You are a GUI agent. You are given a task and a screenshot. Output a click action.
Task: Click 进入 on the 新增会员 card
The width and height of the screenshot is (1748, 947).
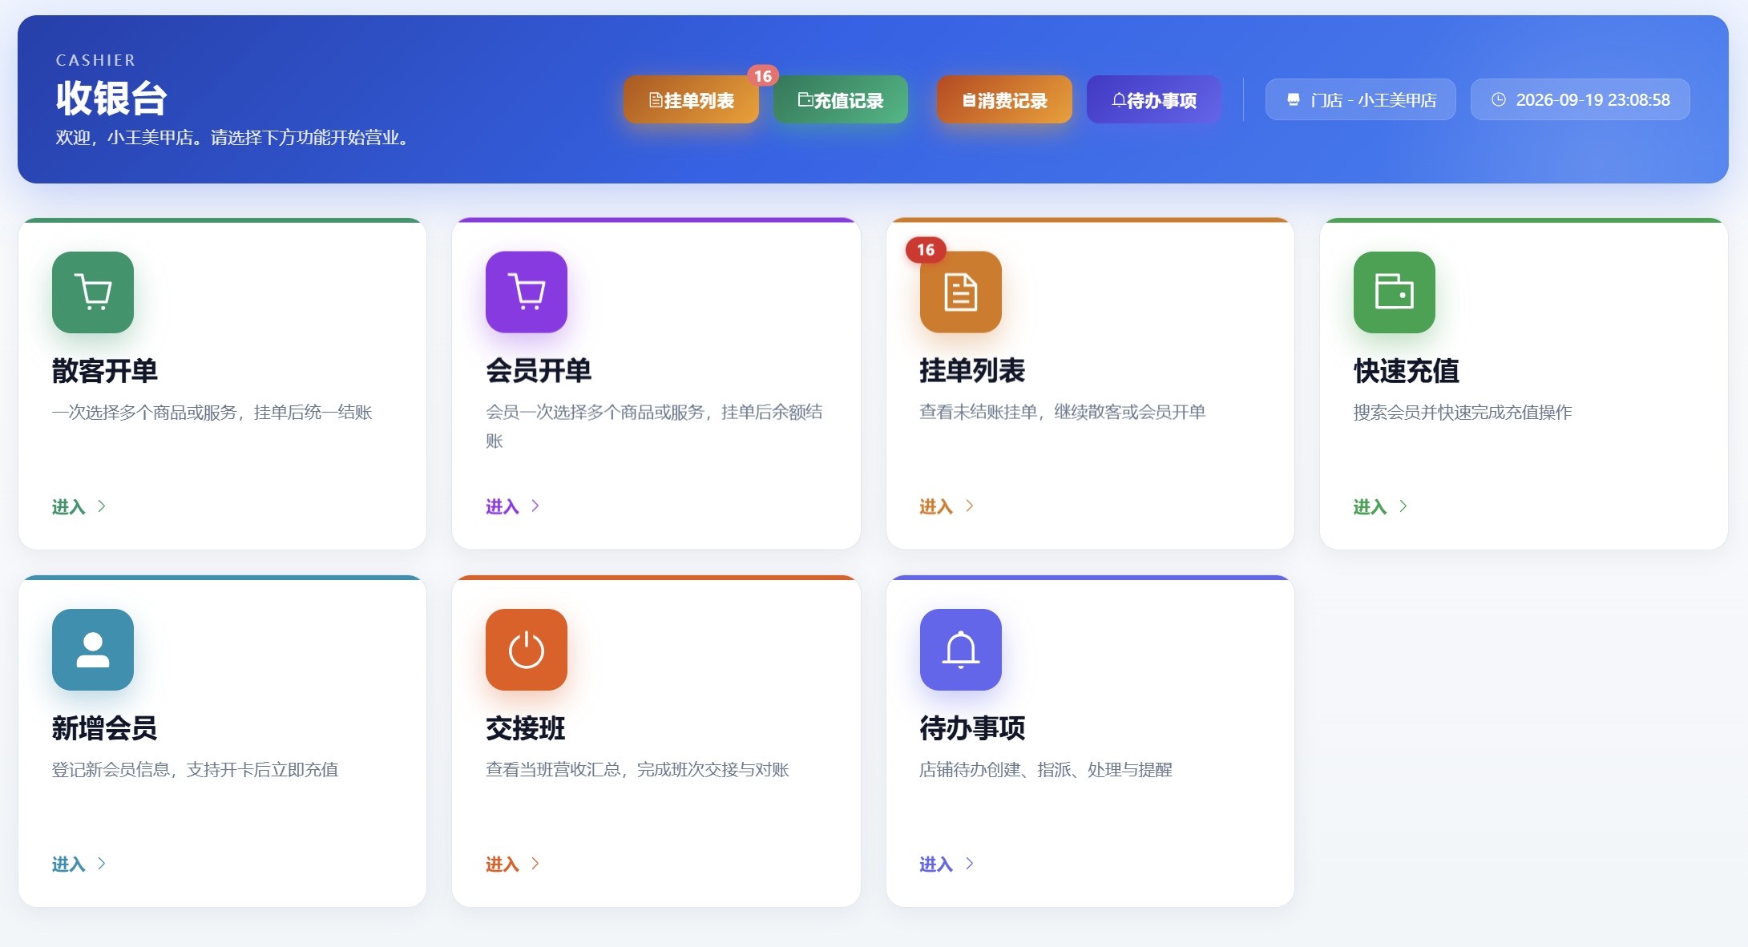pyautogui.click(x=79, y=864)
